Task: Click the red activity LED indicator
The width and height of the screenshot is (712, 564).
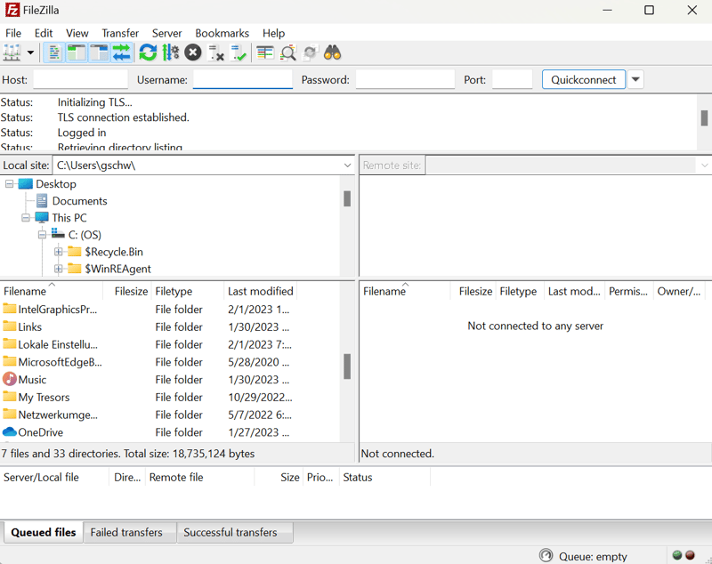Action: pos(691,555)
